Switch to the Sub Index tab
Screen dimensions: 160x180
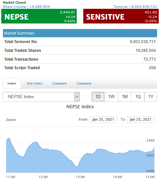pos(35,83)
